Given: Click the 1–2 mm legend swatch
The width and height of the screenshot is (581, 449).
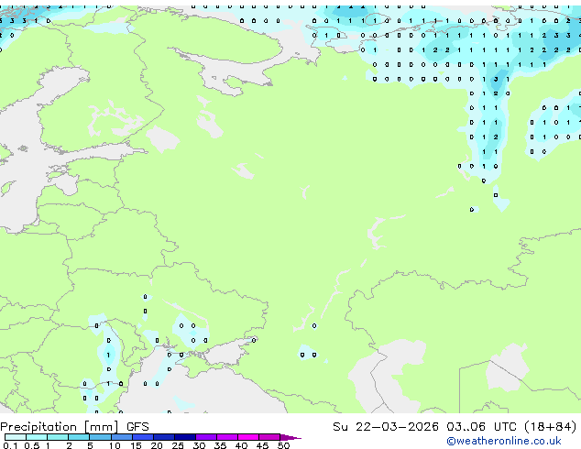Looking at the screenshot, I should point(58,437).
